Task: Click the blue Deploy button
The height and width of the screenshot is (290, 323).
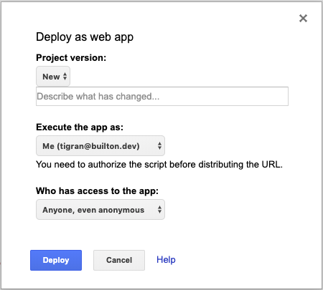Action: point(56,260)
